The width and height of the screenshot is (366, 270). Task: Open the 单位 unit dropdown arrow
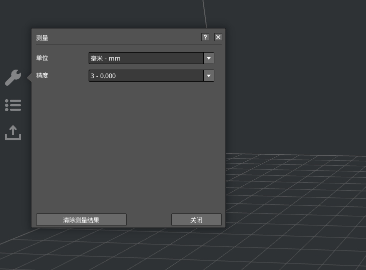coord(209,58)
